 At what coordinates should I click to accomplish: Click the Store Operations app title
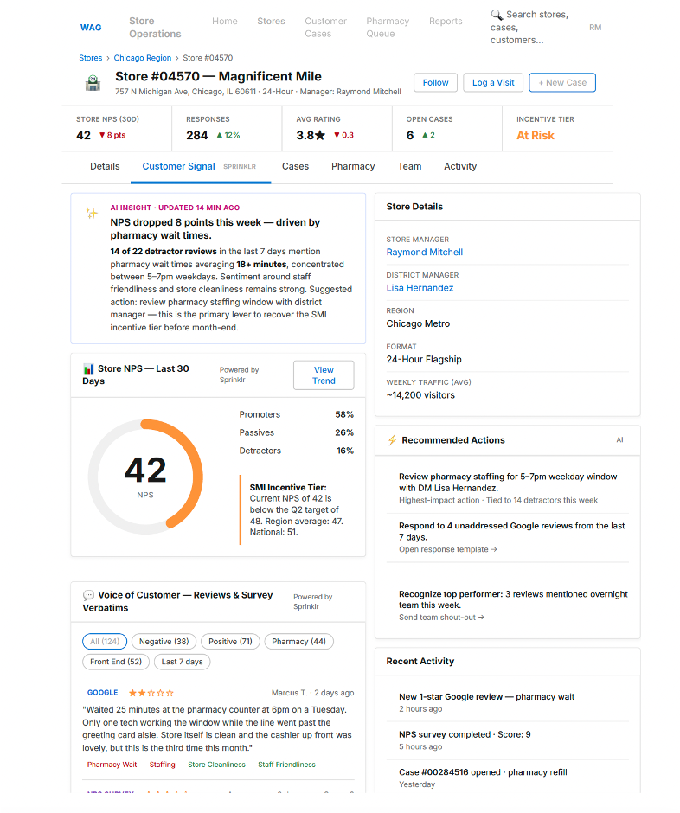[155, 28]
